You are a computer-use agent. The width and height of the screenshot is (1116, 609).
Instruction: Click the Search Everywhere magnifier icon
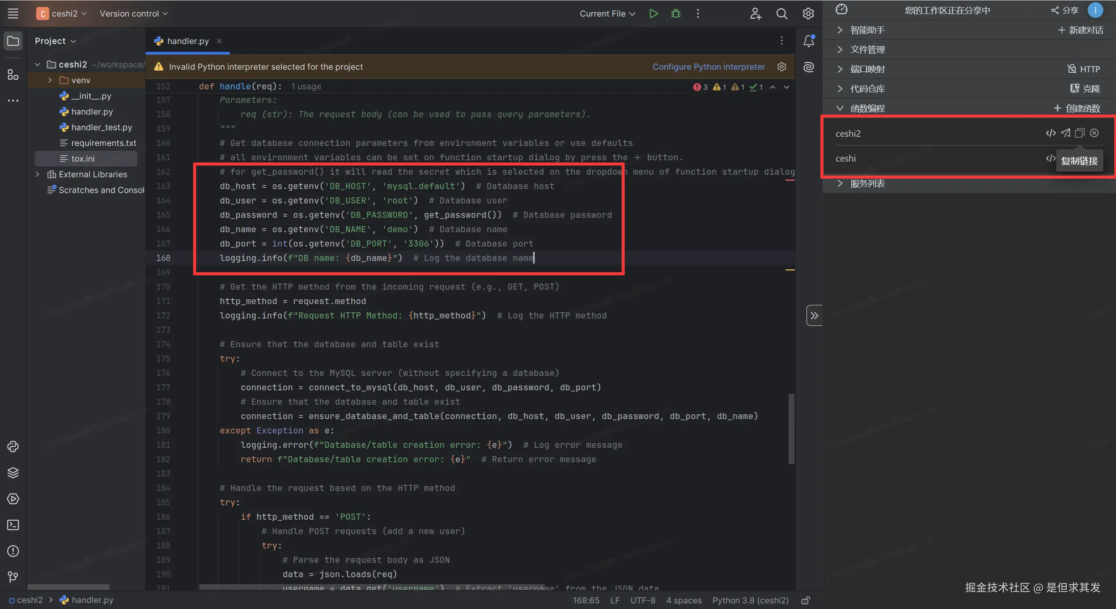782,14
